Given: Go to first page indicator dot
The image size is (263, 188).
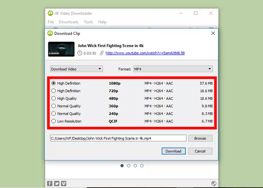Looking at the screenshot, I should [122, 166].
